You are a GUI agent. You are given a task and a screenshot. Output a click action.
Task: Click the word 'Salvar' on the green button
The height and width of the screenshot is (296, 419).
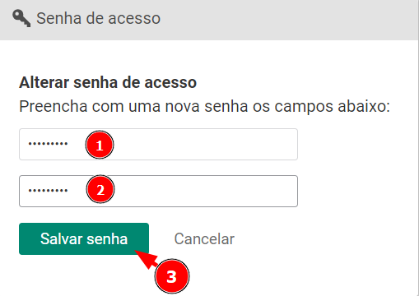click(x=62, y=238)
